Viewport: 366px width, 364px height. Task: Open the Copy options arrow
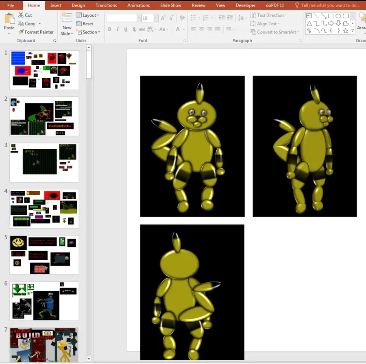tap(40, 23)
